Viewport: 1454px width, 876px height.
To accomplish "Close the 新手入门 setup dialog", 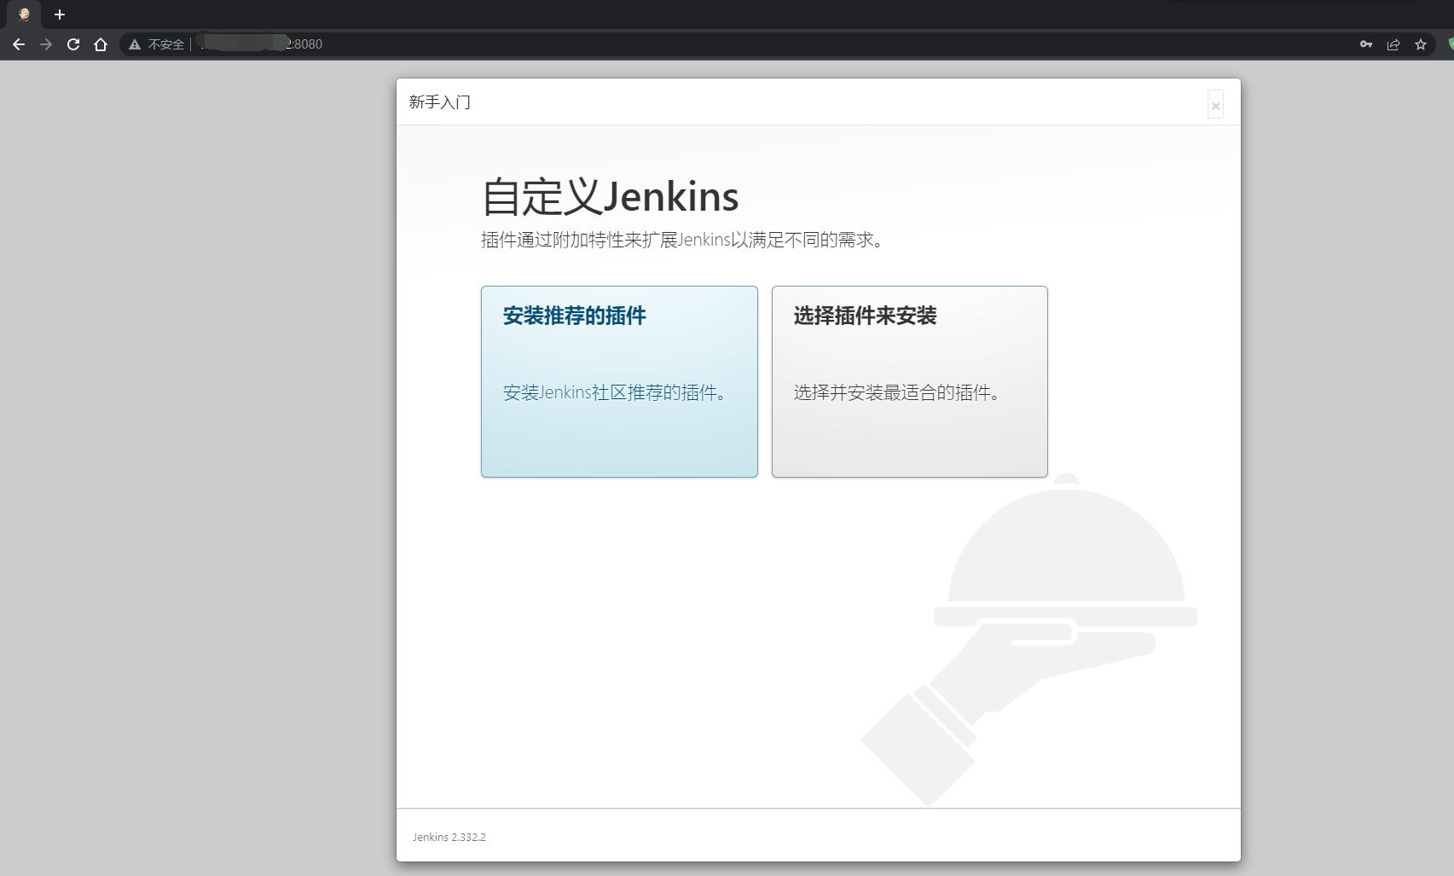I will click(1215, 105).
